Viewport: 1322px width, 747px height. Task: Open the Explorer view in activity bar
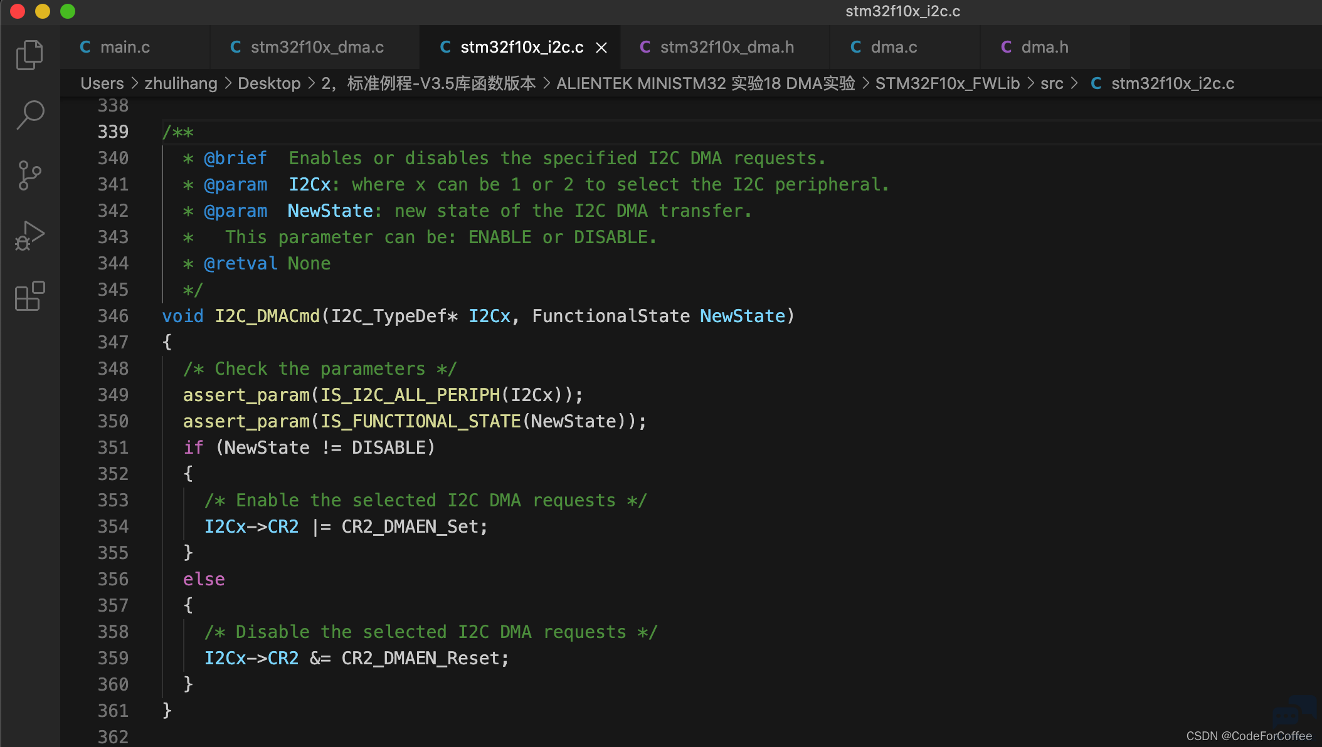(x=29, y=55)
